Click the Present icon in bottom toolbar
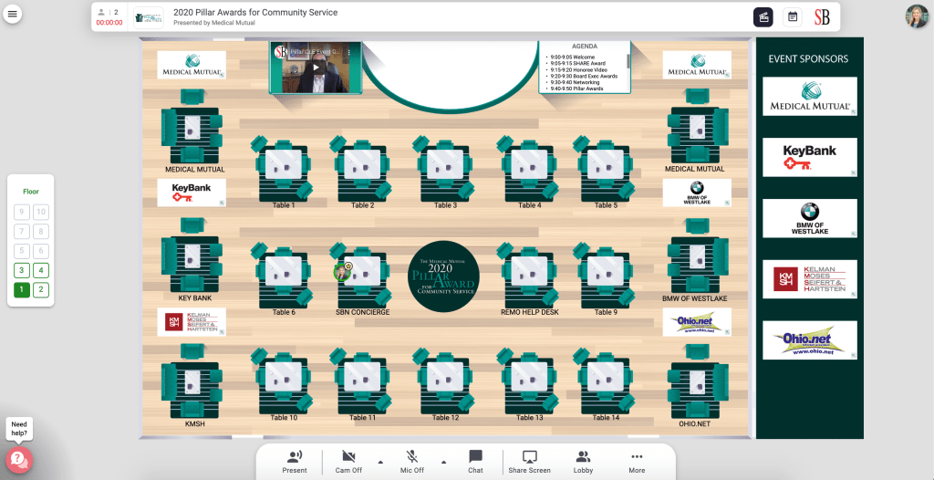 295,461
